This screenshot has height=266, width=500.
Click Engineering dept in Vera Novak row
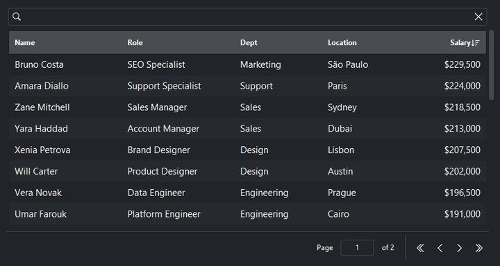265,193
